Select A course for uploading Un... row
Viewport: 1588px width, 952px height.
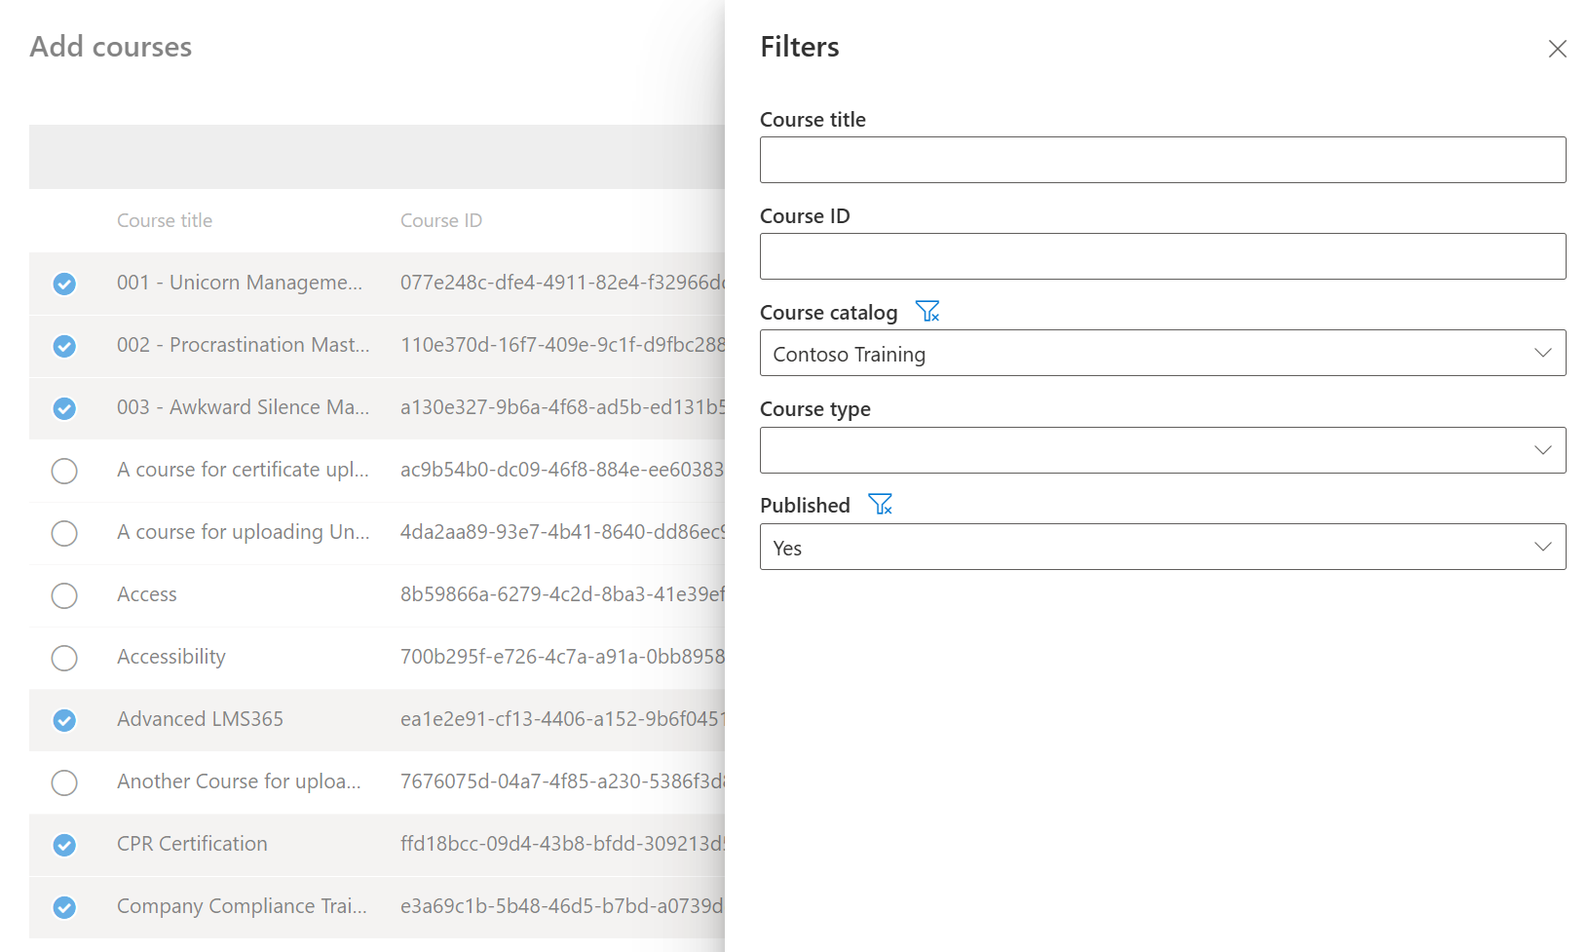tap(64, 533)
